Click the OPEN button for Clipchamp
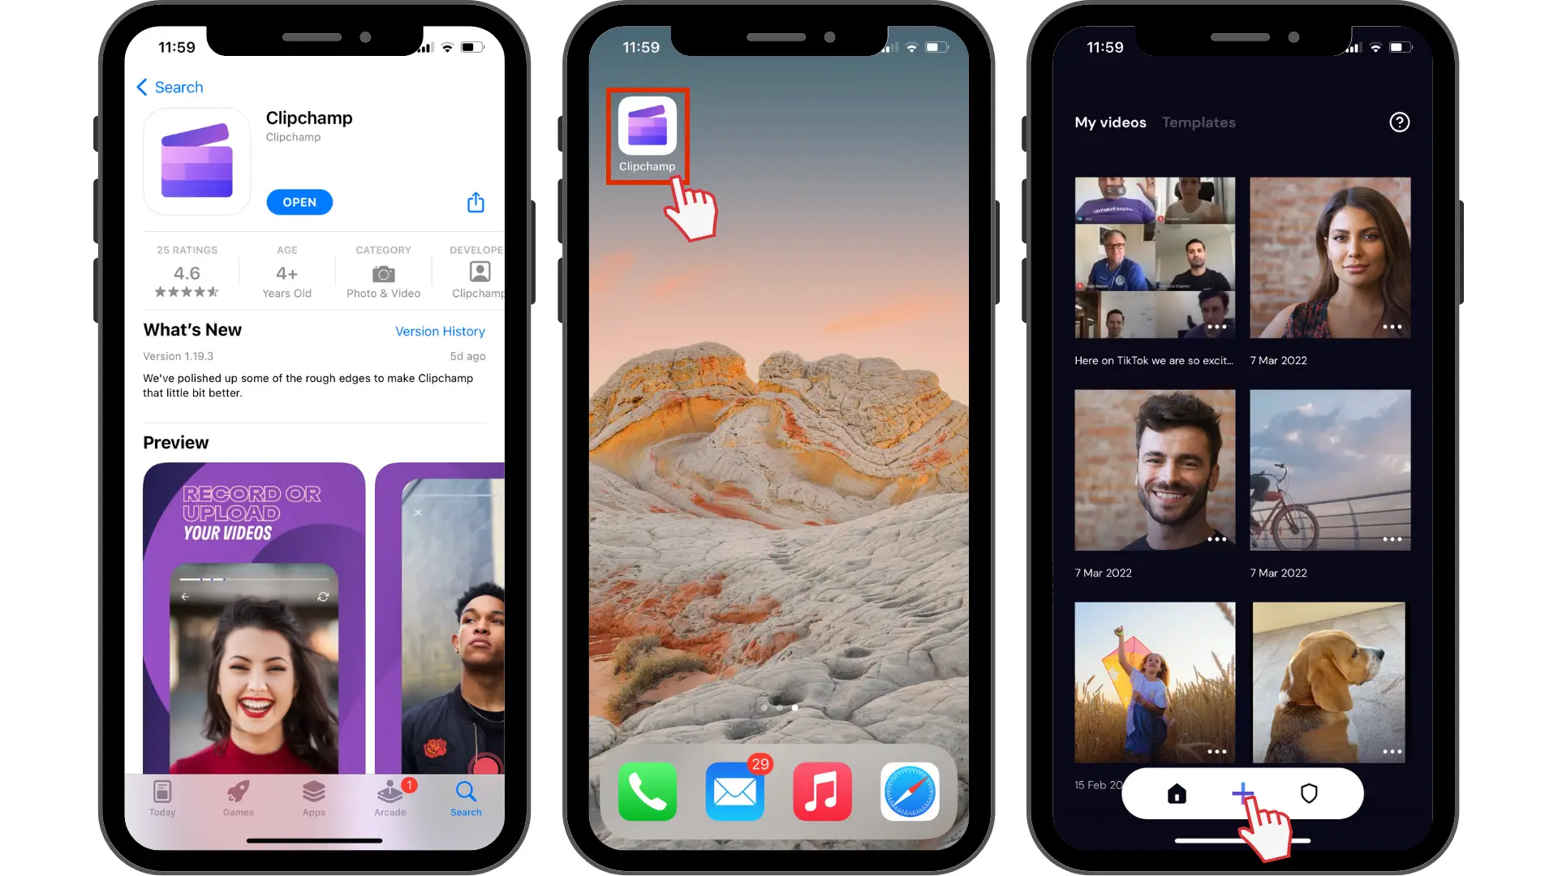The width and height of the screenshot is (1558, 876). (x=299, y=201)
